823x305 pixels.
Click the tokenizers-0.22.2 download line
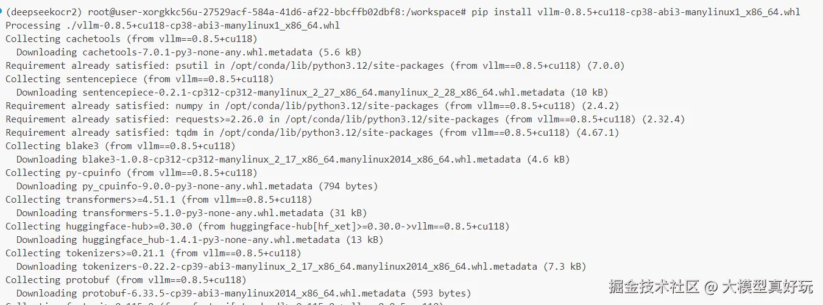(x=301, y=267)
